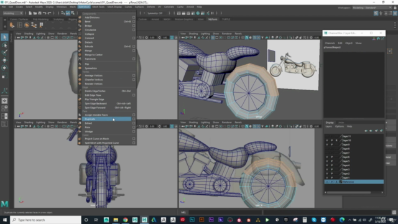The height and width of the screenshot is (224, 398).
Task: Click the Windows Start button
Action: [x=5, y=220]
